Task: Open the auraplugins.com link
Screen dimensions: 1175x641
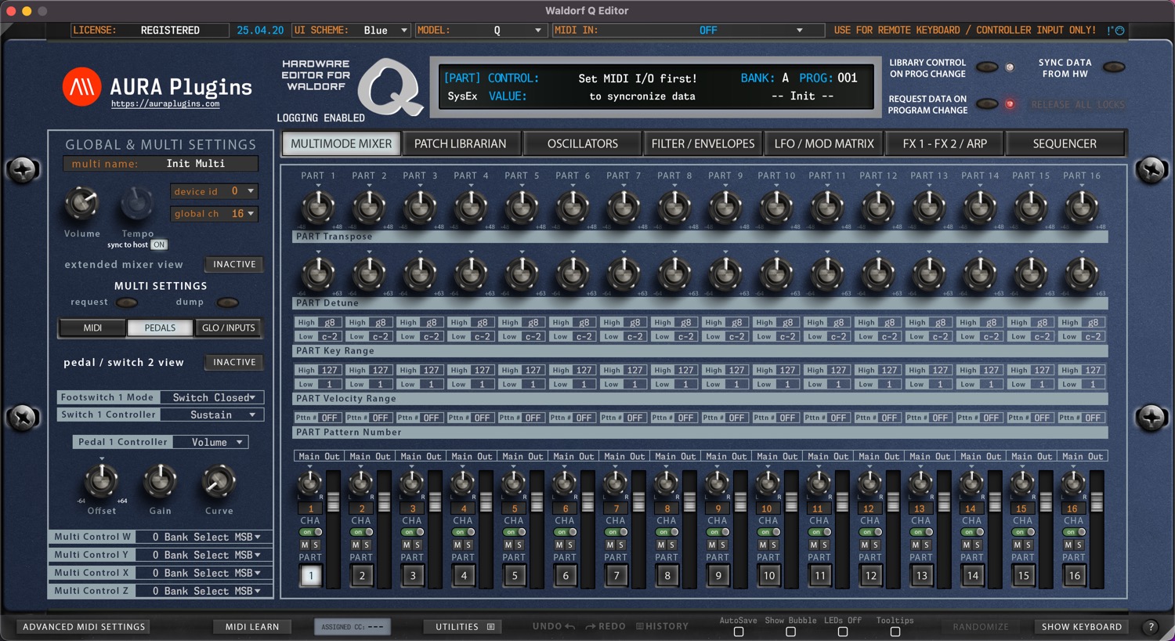Action: pos(165,103)
